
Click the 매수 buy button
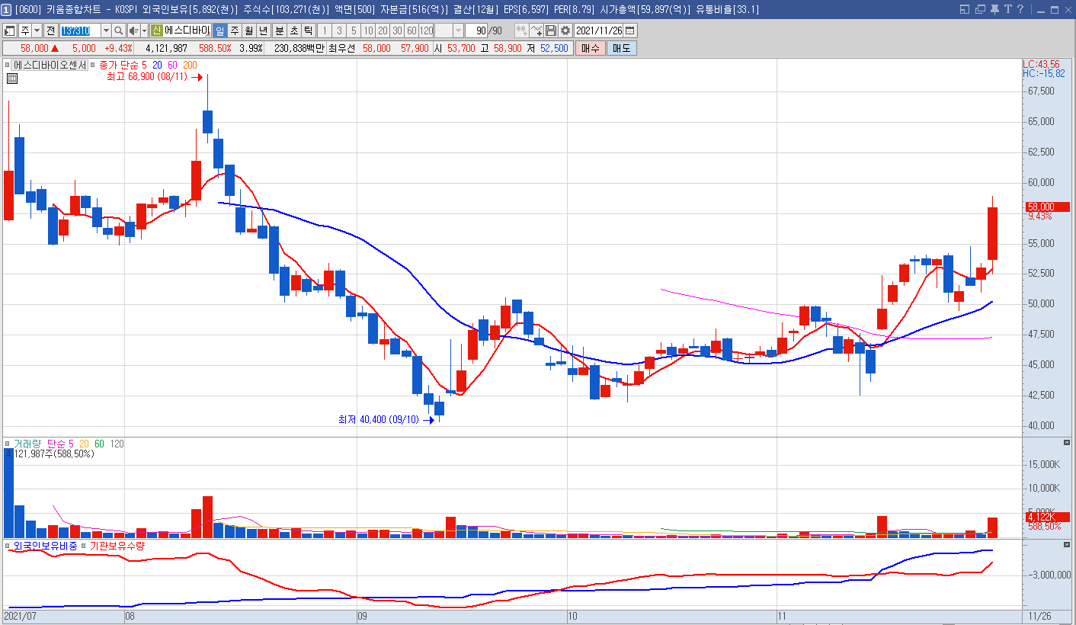click(590, 48)
